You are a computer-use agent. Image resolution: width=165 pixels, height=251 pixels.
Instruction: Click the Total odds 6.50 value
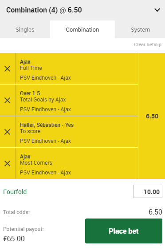tap(155, 212)
